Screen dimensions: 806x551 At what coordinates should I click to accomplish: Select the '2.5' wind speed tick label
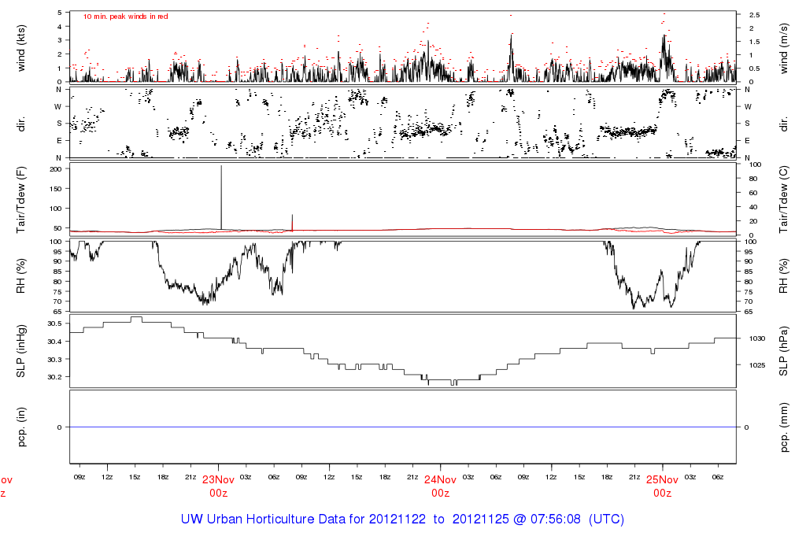point(755,15)
